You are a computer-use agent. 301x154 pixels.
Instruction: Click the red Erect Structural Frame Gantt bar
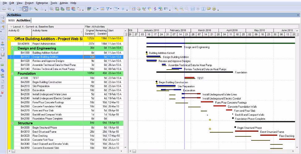pyautogui.click(x=246, y=131)
